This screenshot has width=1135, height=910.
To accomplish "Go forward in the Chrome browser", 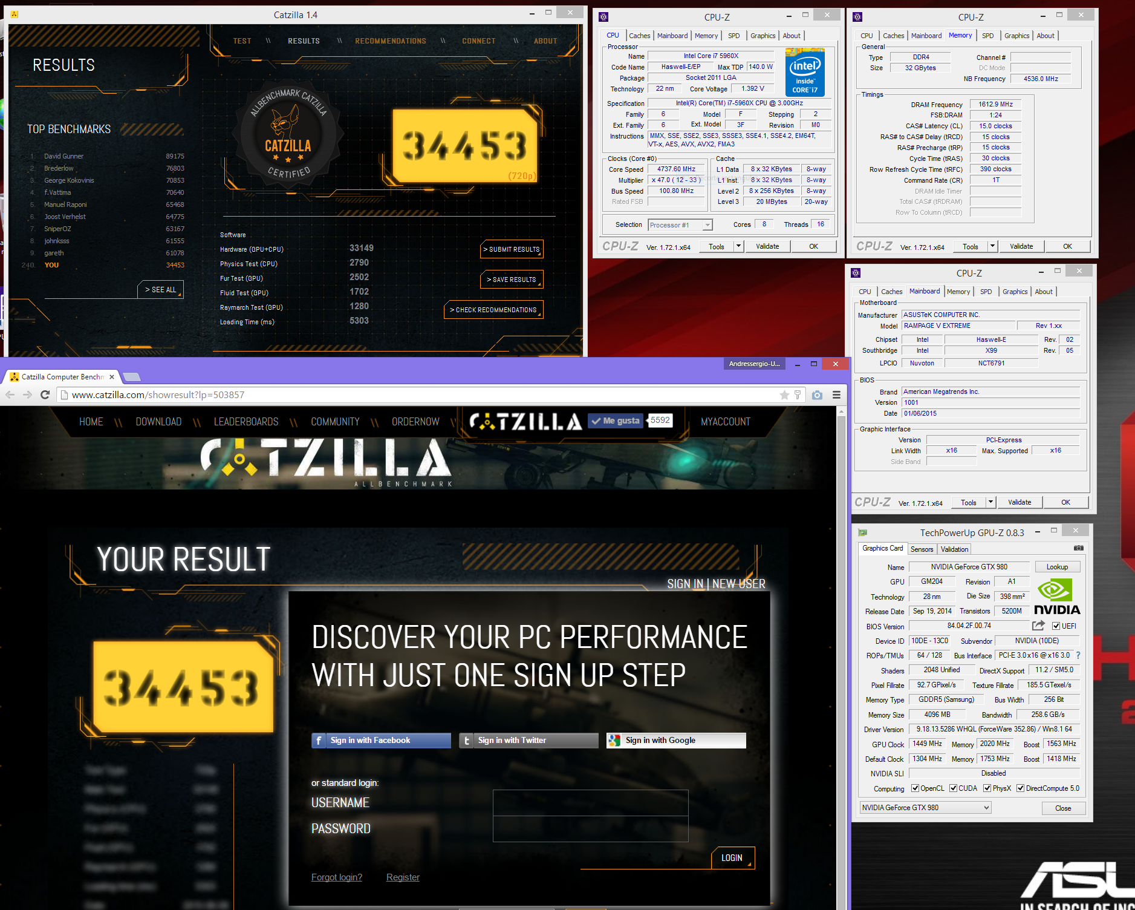I will 27,394.
